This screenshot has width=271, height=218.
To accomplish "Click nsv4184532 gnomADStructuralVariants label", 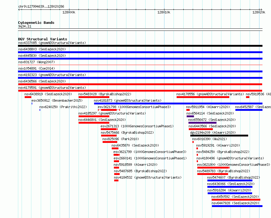I will (148, 177).
